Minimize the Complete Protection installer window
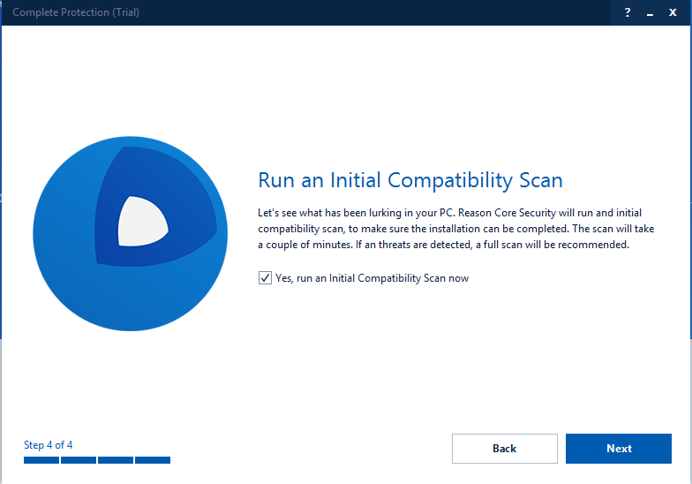692x484 pixels. [x=651, y=12]
